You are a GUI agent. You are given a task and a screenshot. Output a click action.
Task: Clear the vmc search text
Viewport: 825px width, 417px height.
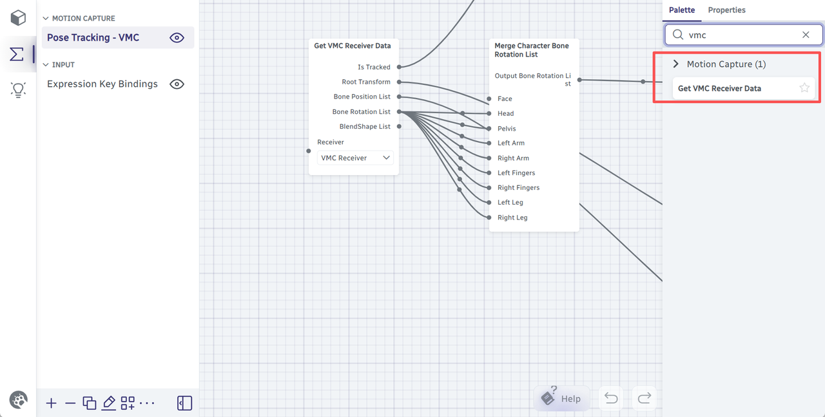point(806,35)
